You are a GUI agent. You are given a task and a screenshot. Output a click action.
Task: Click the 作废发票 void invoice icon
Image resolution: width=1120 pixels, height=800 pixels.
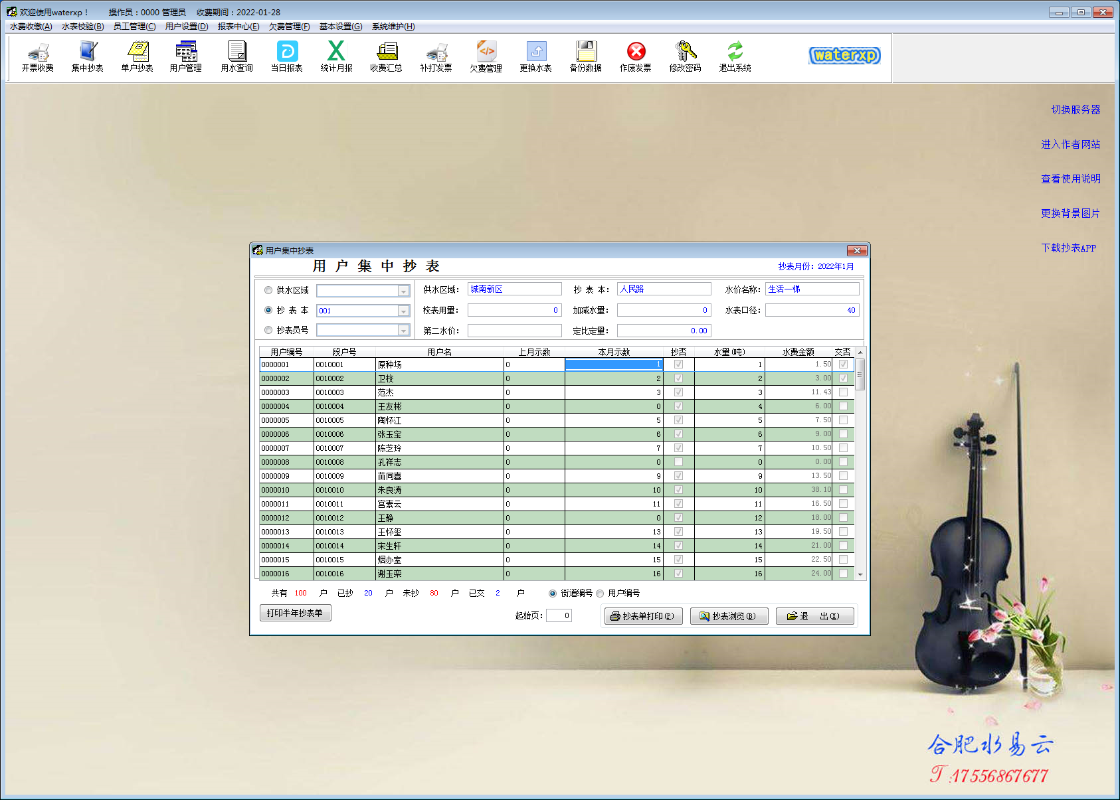point(635,56)
